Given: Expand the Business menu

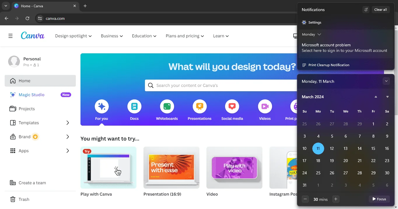Looking at the screenshot, I should pos(112,36).
